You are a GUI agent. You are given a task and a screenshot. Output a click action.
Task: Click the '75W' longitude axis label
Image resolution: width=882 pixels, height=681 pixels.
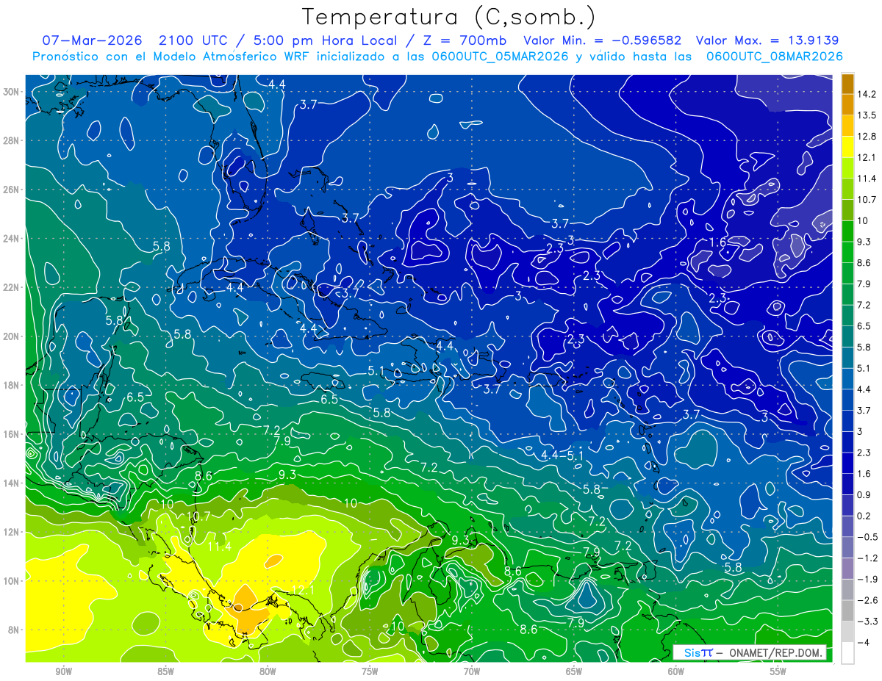[x=370, y=671]
